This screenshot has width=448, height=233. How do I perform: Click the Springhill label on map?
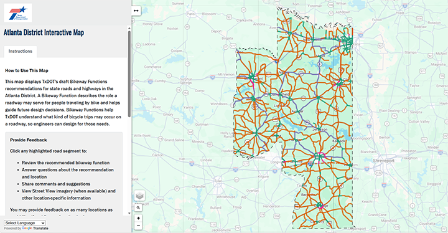[414, 98]
